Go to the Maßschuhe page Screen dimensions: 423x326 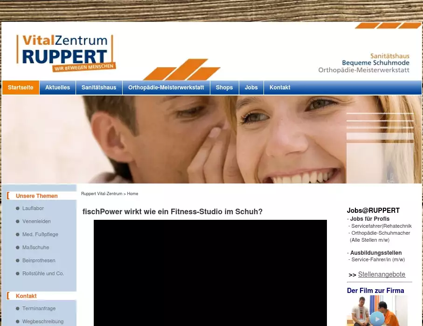[35, 247]
